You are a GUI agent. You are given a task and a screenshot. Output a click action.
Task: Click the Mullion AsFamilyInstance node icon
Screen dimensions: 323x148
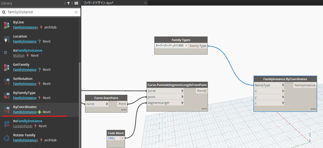pos(6,53)
